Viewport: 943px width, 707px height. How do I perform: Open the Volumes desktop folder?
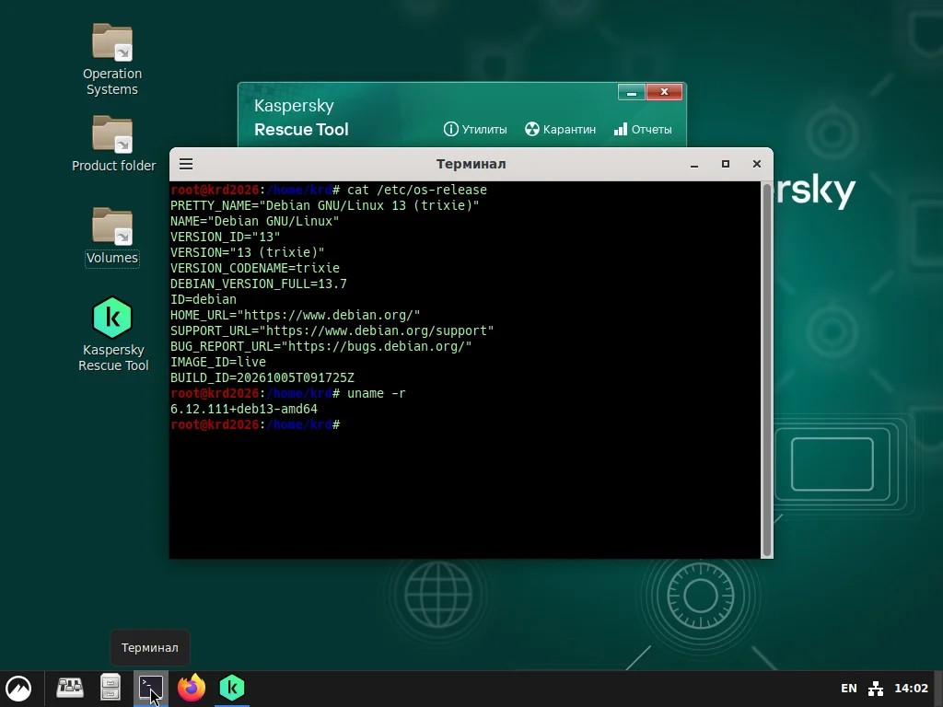click(x=112, y=237)
